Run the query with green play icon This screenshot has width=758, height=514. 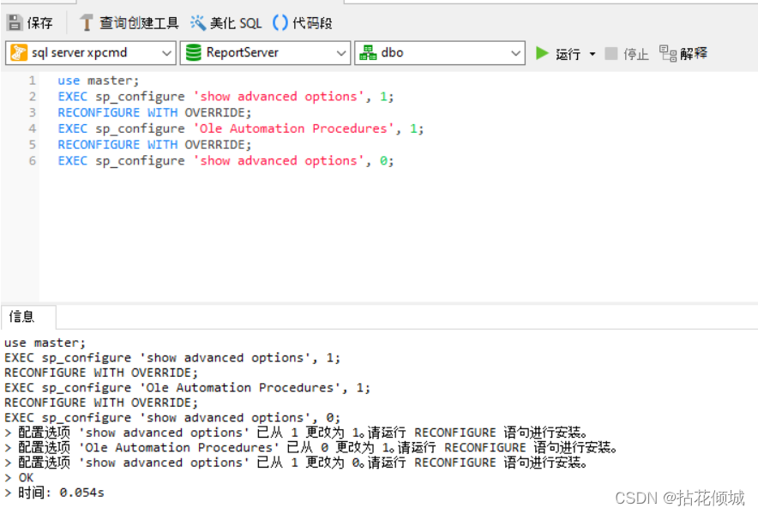[541, 52]
